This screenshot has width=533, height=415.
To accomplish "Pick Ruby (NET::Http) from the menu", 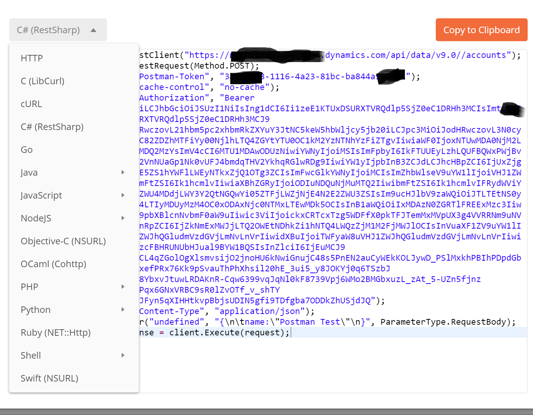I will point(56,332).
